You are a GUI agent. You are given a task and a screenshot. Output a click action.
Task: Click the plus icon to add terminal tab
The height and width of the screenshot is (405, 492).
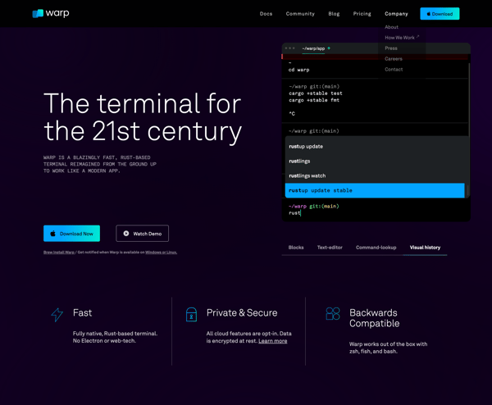tap(329, 48)
